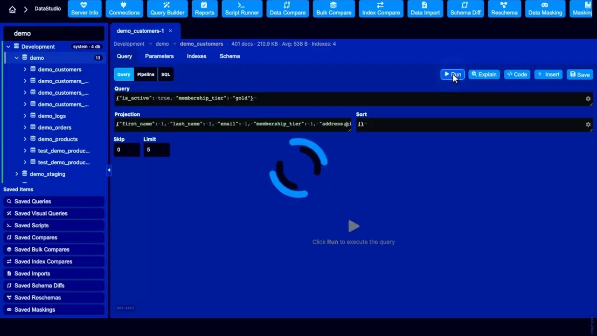Open Index Compare tool
597x336 pixels.
[381, 9]
